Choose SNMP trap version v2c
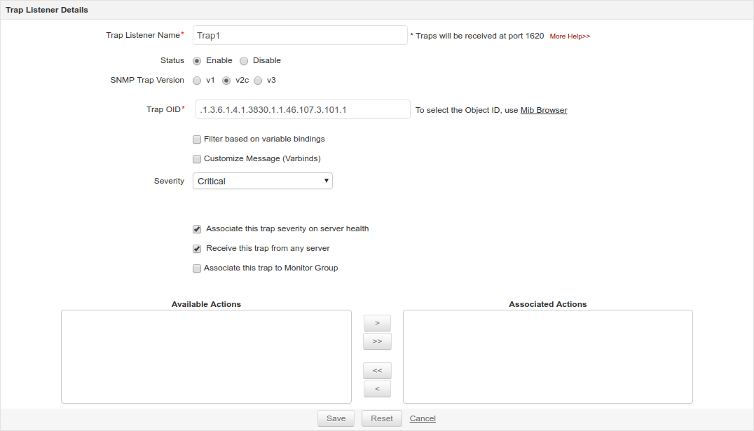This screenshot has height=431, width=754. coord(226,81)
